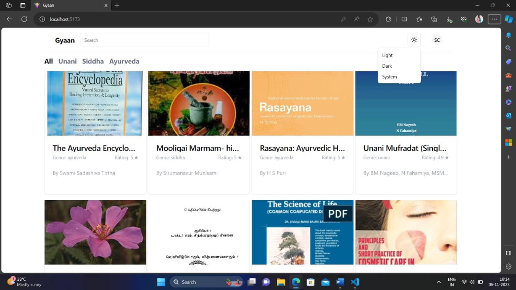The height and width of the screenshot is (290, 516).
Task: Pick System theme option
Action: (x=389, y=77)
